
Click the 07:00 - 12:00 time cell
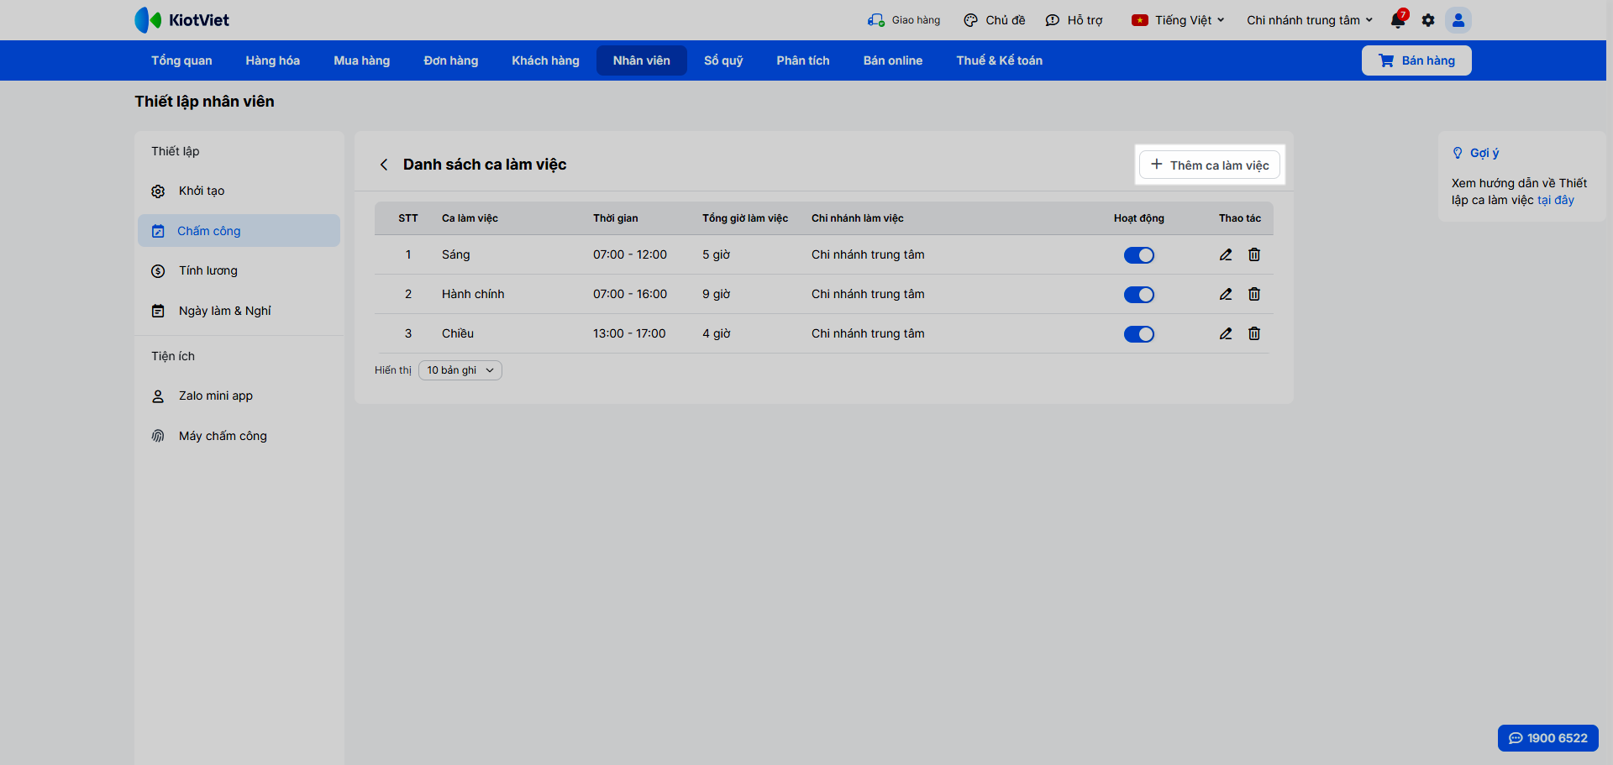point(630,254)
